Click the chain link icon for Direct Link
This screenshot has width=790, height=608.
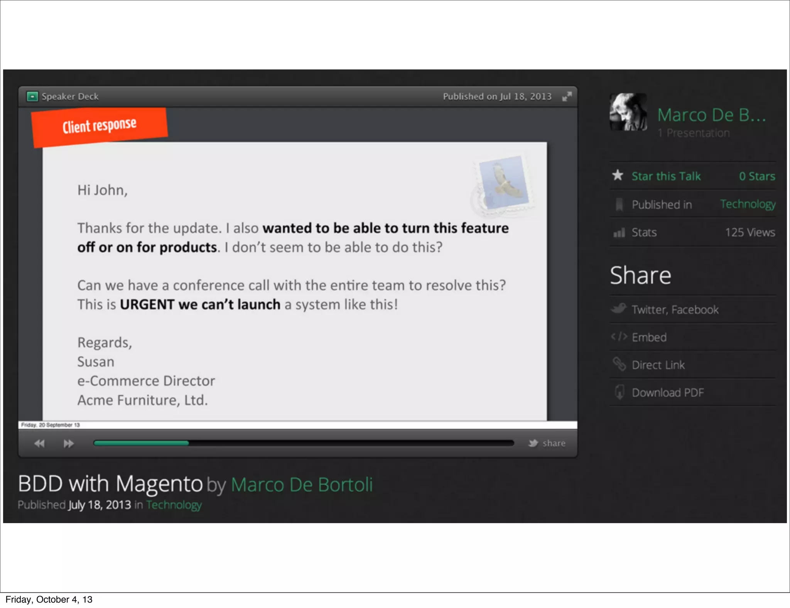pyautogui.click(x=619, y=364)
